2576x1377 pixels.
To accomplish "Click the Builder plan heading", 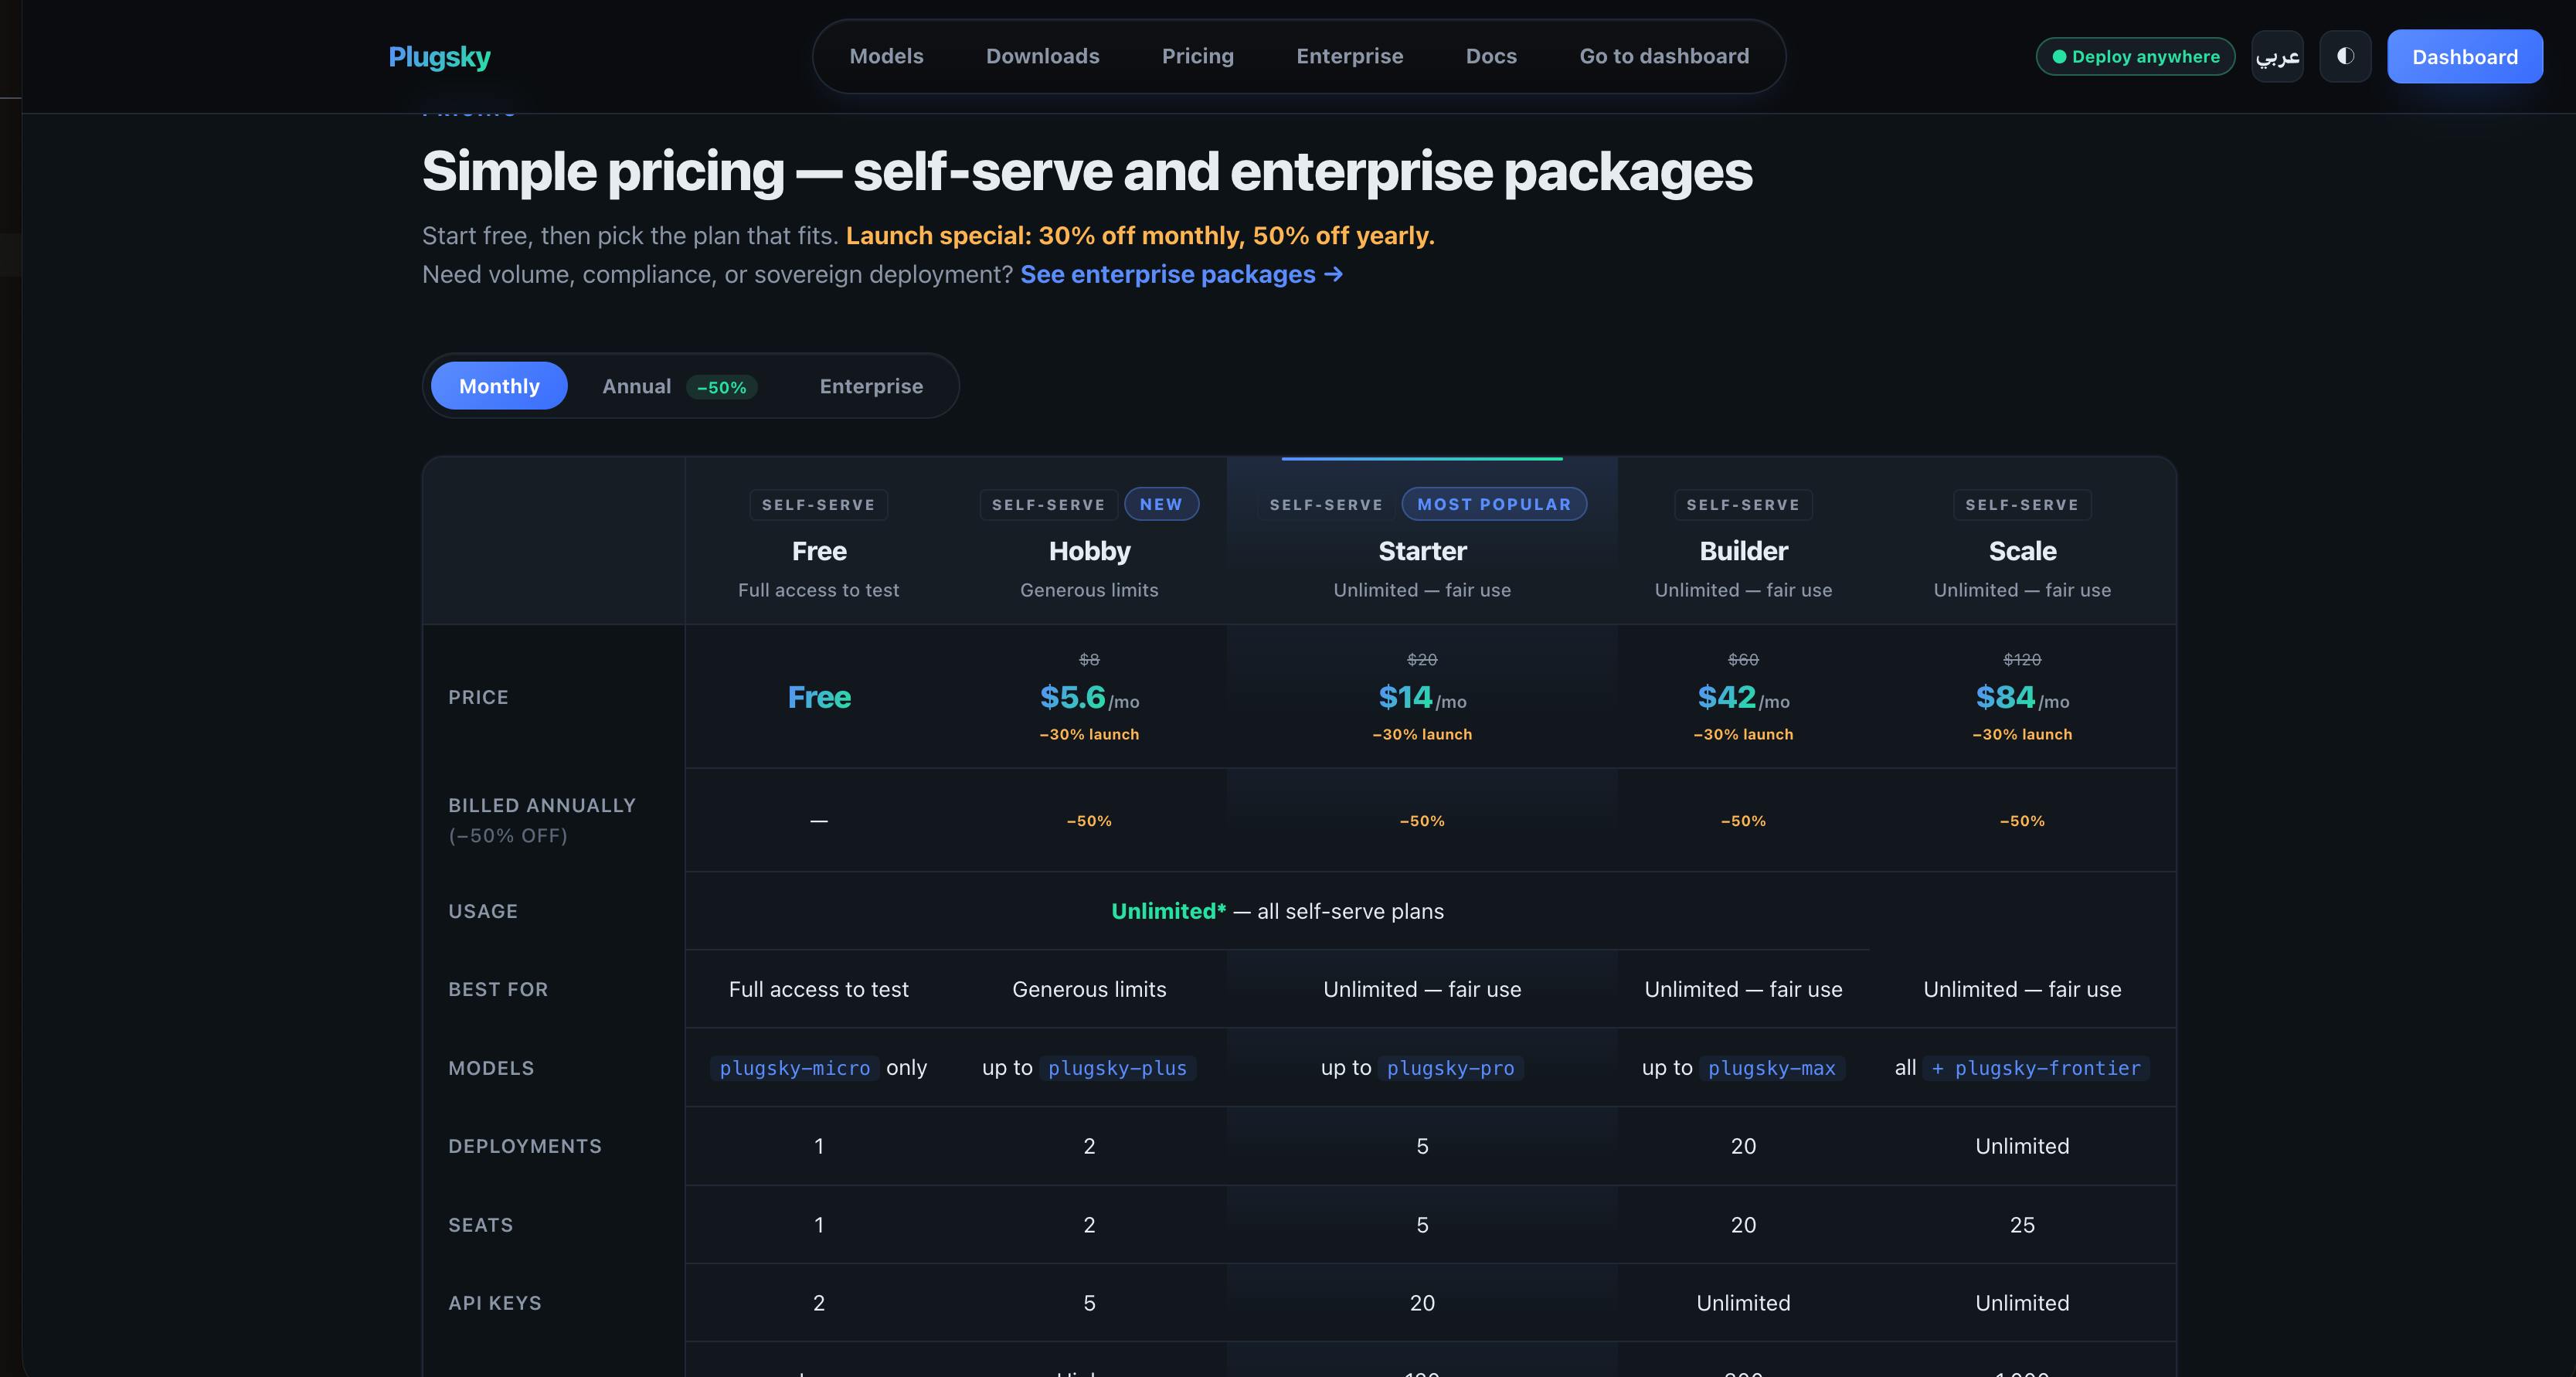I will click(x=1743, y=551).
